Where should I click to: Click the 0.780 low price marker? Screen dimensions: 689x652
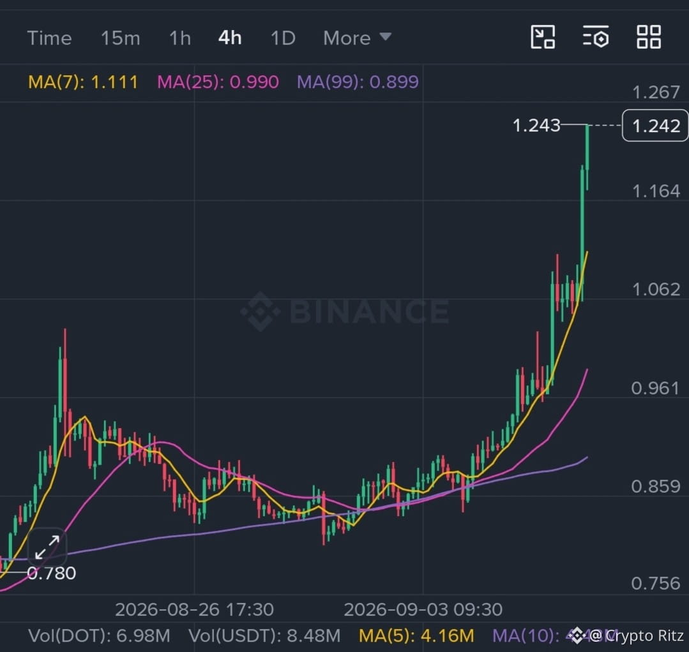coord(52,573)
